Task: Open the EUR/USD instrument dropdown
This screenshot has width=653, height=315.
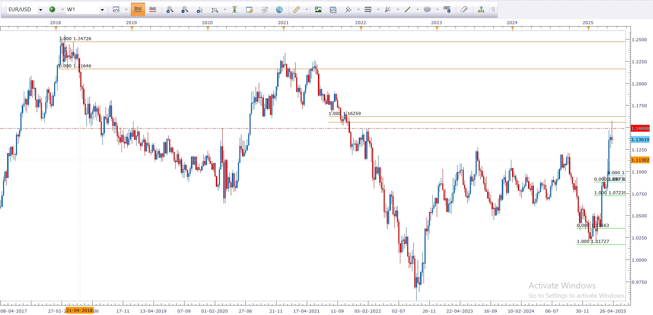Action: pos(41,10)
